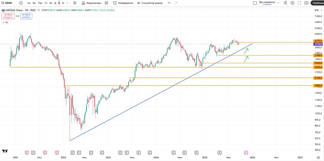The image size is (324, 161).
Task: Click the blue КУПИТЬ buy button
Action: 26,16
